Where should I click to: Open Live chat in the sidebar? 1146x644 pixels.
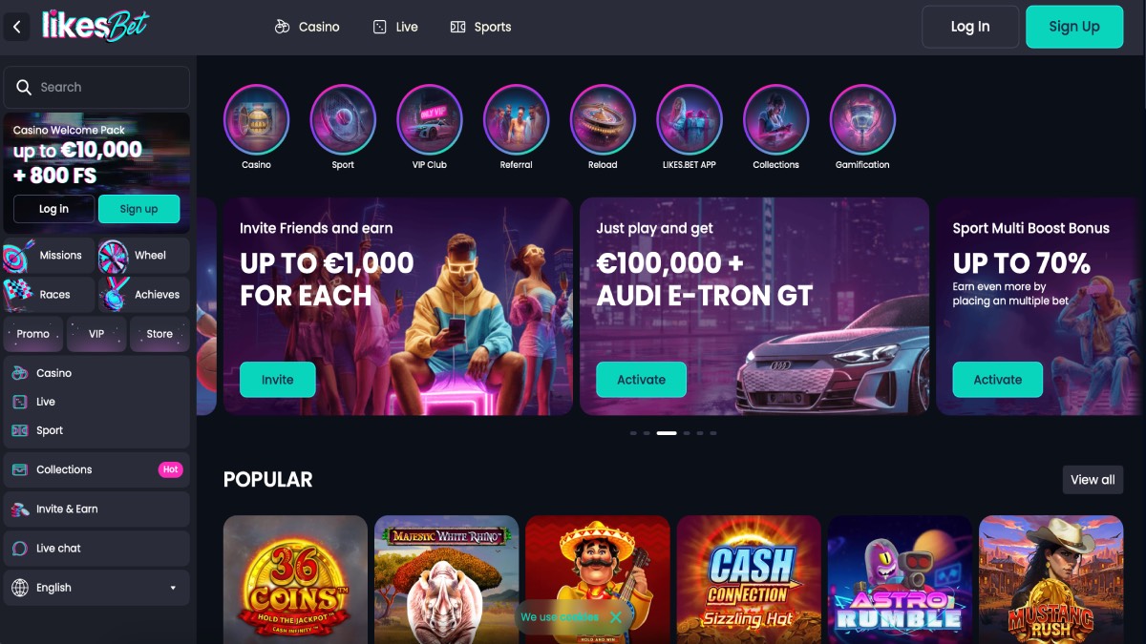point(96,549)
